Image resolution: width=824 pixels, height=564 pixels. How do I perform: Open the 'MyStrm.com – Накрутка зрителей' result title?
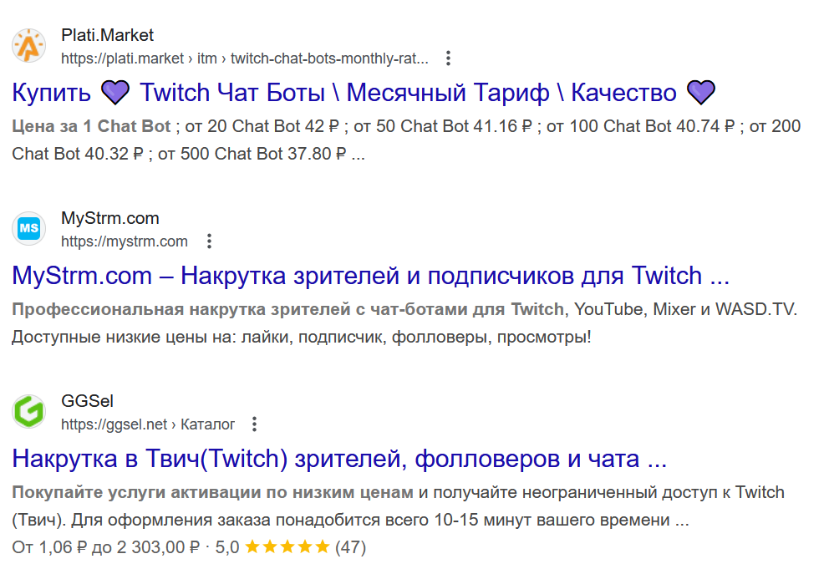(x=370, y=276)
